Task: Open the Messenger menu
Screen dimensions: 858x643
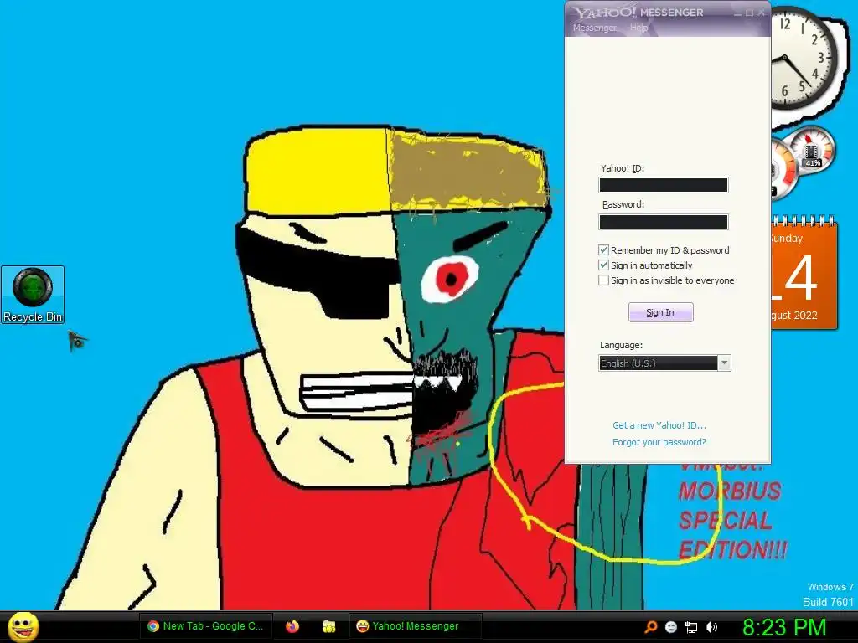Action: pos(594,28)
